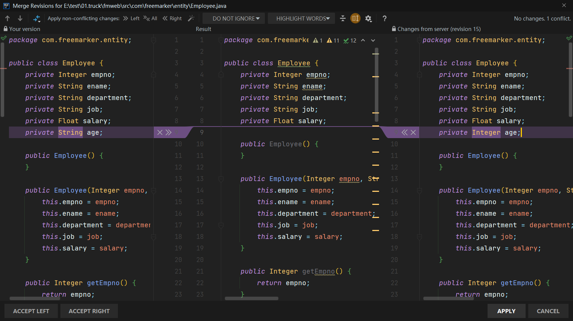Click 'private String ename;' in left pane

pos(68,86)
